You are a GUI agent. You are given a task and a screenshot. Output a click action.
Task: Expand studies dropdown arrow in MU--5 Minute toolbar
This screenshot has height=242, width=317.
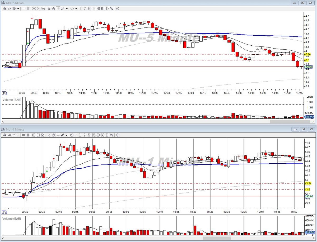pyautogui.click(x=18, y=9)
